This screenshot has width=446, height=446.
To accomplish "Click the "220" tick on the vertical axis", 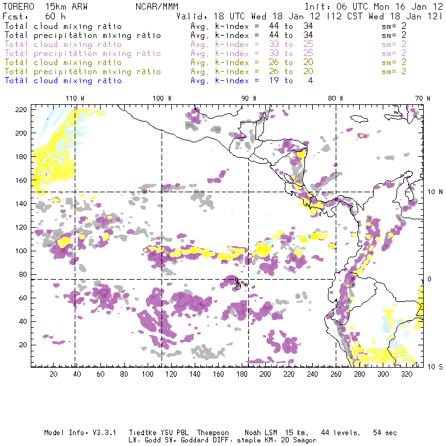I will click(x=21, y=110).
